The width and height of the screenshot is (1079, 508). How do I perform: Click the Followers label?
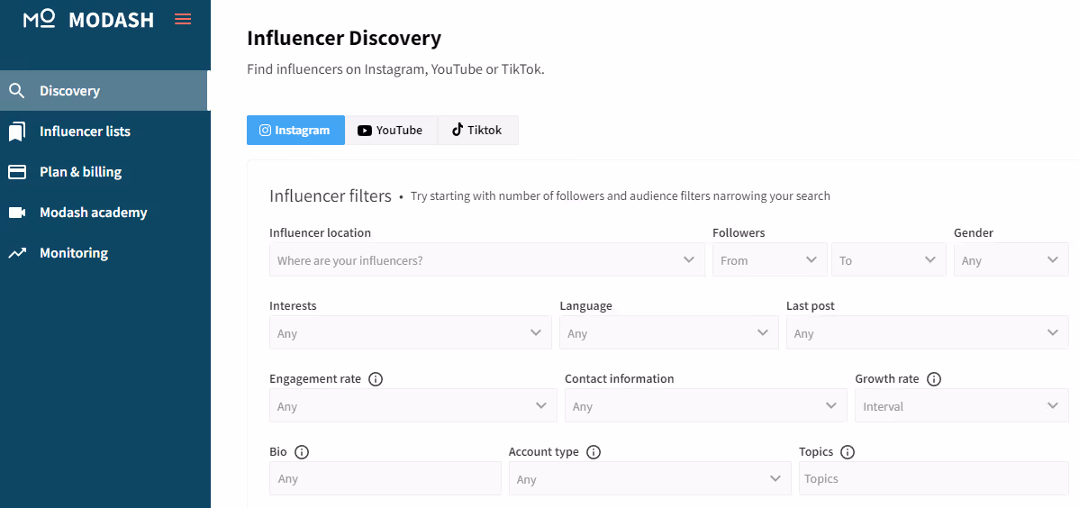click(x=739, y=232)
